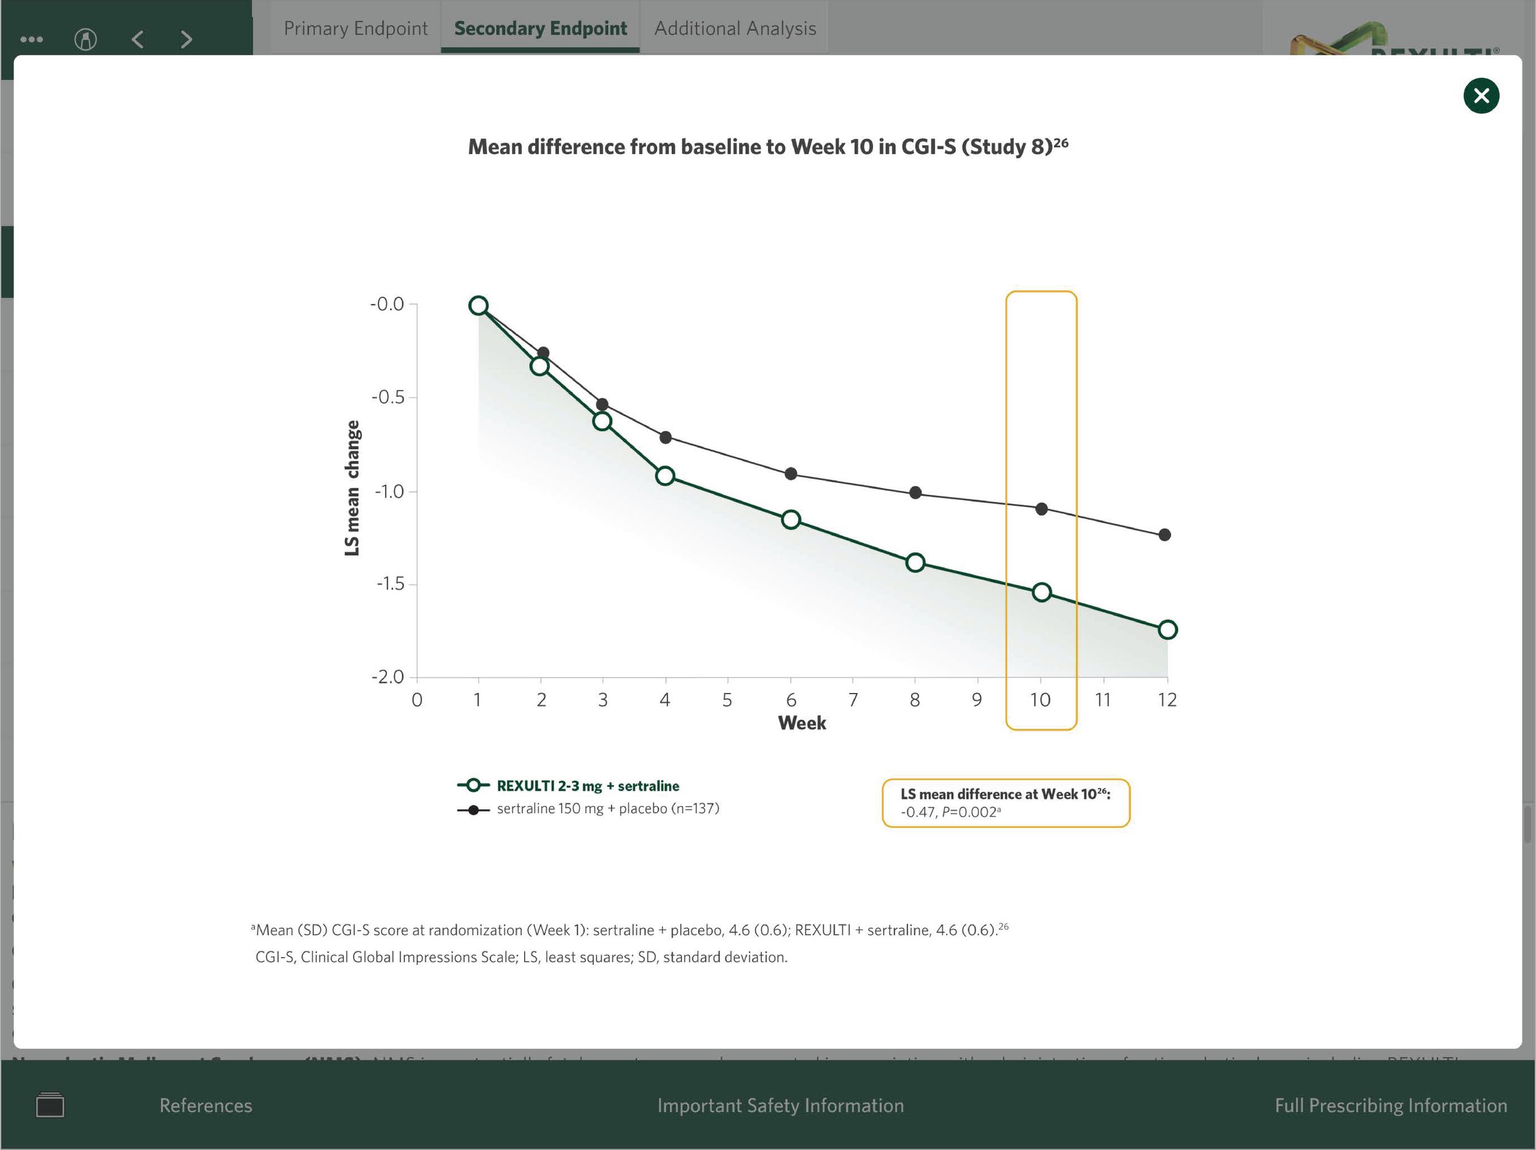Click the REXULTI 2-3 mg + sertraline legend entry
1536x1150 pixels.
(x=587, y=786)
